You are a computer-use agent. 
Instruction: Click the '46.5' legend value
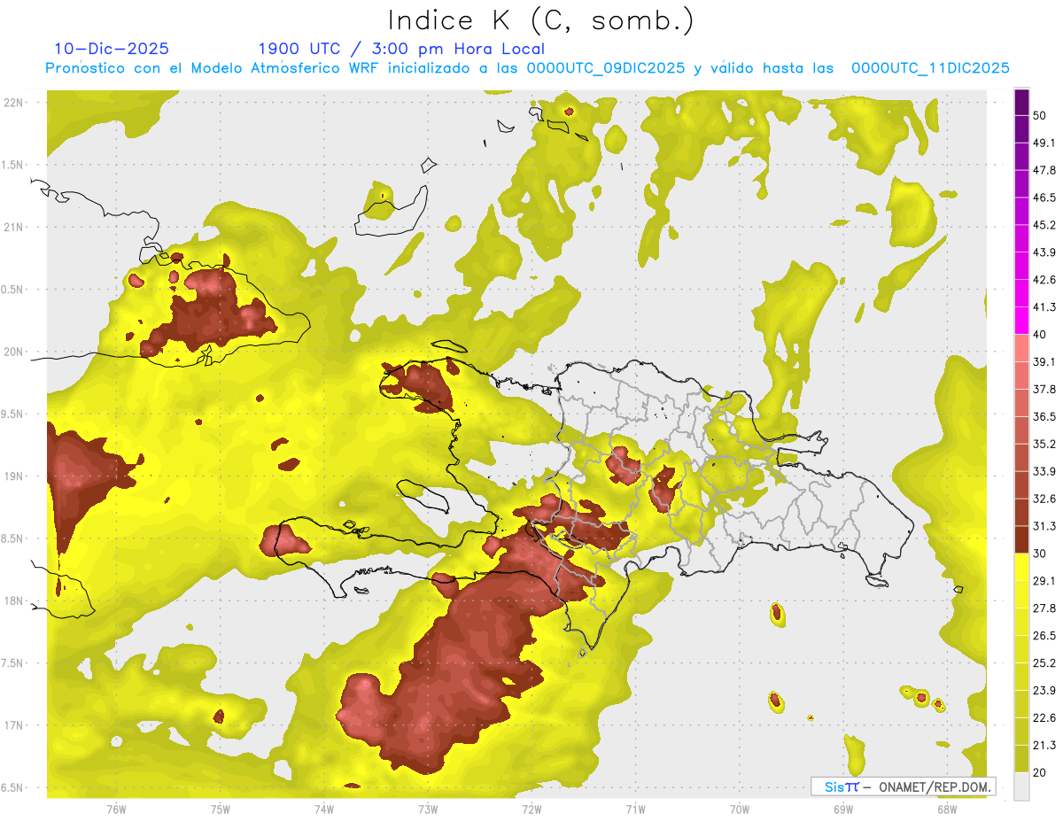coord(1044,198)
